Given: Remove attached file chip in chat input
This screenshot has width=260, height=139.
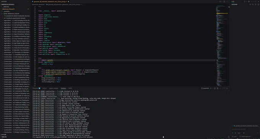Looking at the screenshot, I should point(232,126).
